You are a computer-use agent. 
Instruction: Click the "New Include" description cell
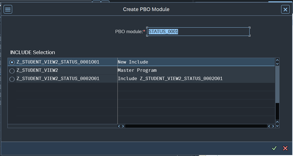[x=133, y=62]
